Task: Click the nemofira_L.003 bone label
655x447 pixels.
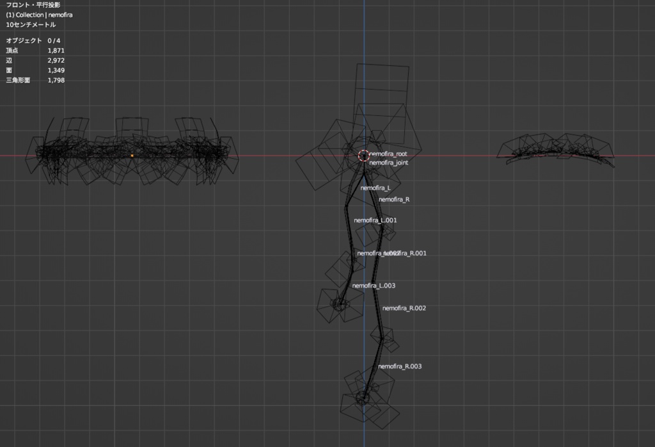Action: click(x=374, y=286)
